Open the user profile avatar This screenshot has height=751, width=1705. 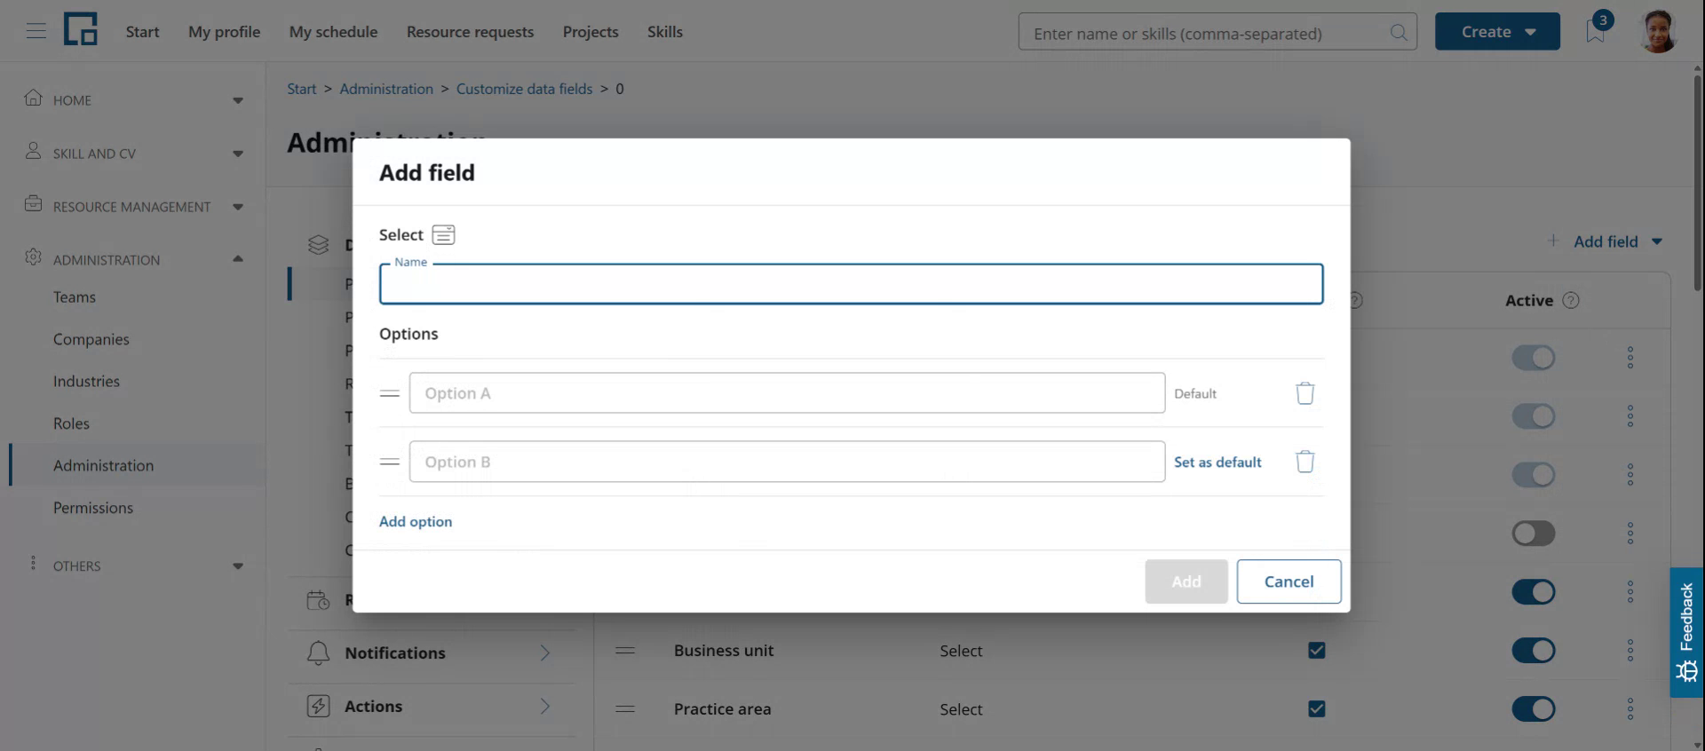coord(1658,32)
